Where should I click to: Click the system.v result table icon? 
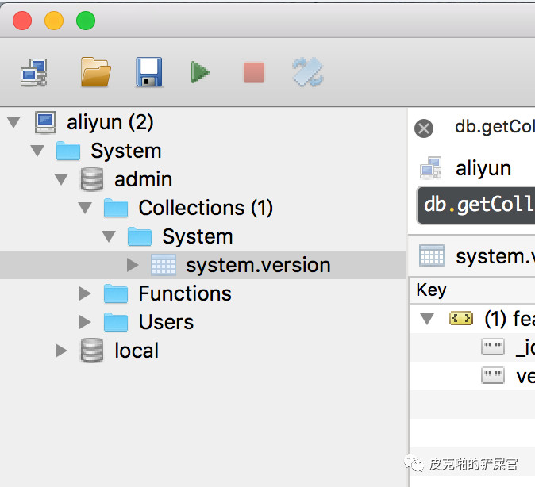coord(432,255)
